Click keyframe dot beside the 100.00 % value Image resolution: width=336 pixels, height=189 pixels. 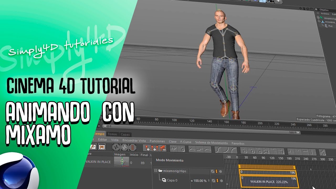[x=192, y=181]
